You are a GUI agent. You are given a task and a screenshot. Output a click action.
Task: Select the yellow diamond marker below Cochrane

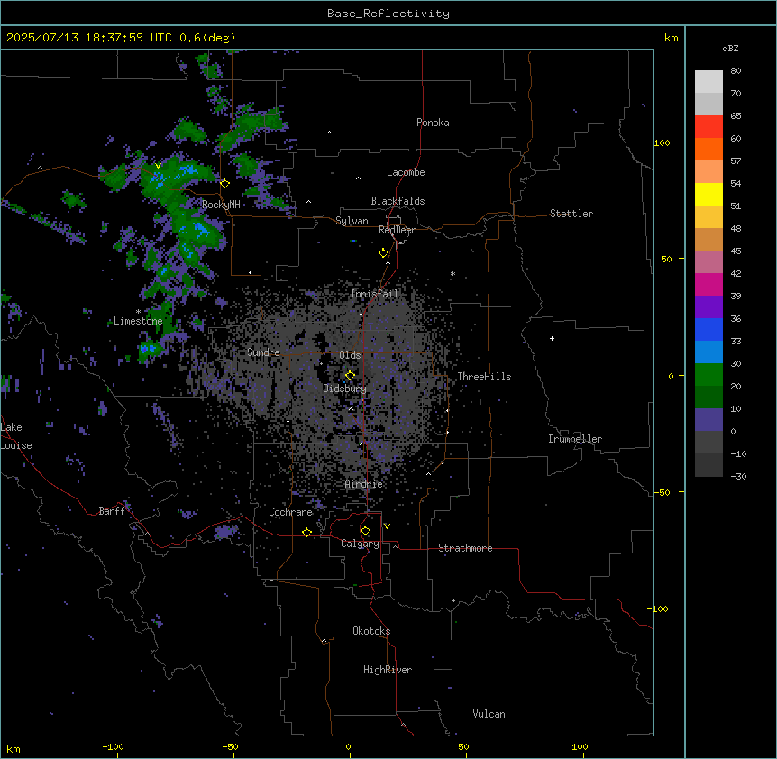click(306, 532)
